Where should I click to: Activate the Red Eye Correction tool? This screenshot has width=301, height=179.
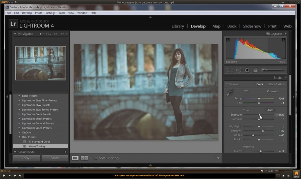click(247, 70)
